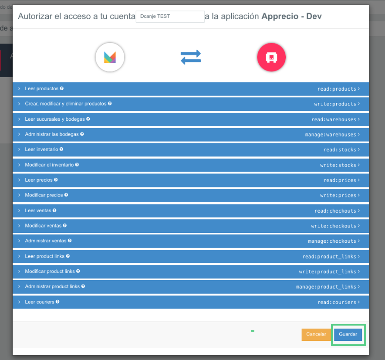Expand Administrar las bodegas permission chevron
Screen dimensions: 385x360
coord(19,134)
